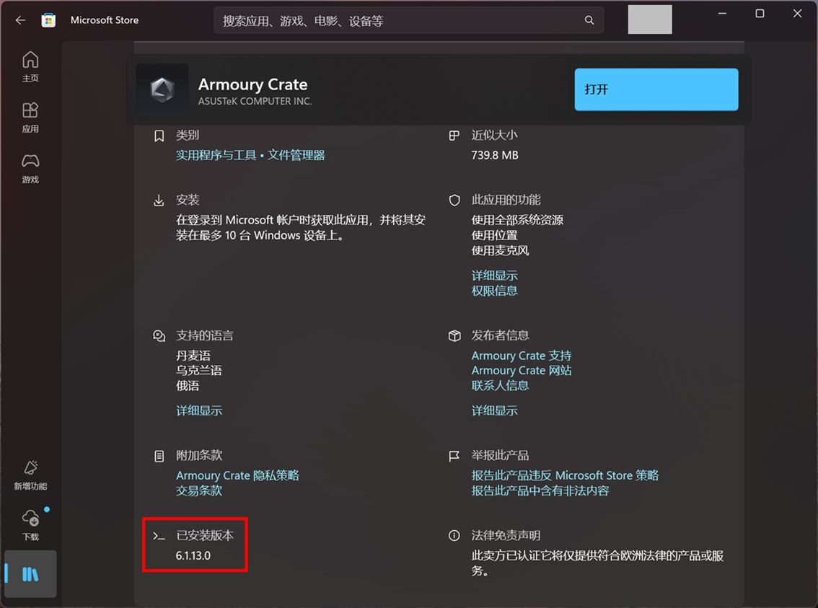This screenshot has height=608, width=818.
Task: Click the 丹麦语 language entry
Action: click(193, 356)
